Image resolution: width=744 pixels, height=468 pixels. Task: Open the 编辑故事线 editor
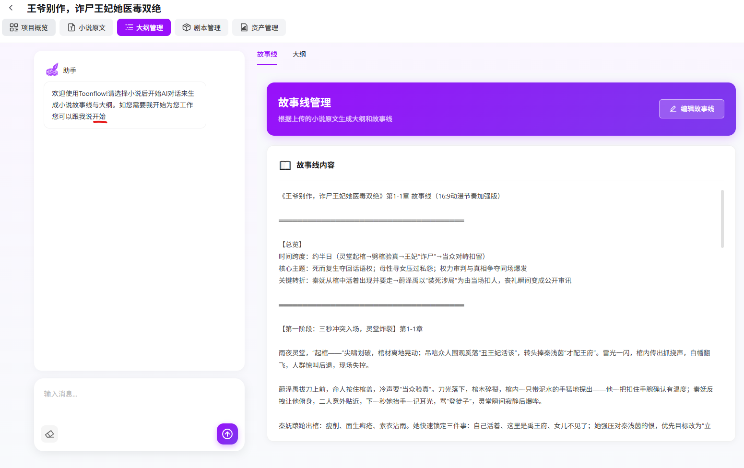coord(691,109)
